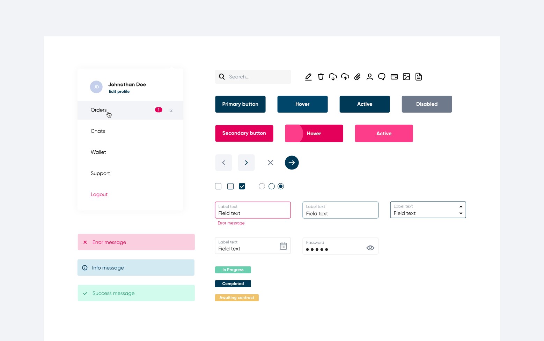The image size is (544, 341).
Task: Click the image picture icon
Action: 406,77
